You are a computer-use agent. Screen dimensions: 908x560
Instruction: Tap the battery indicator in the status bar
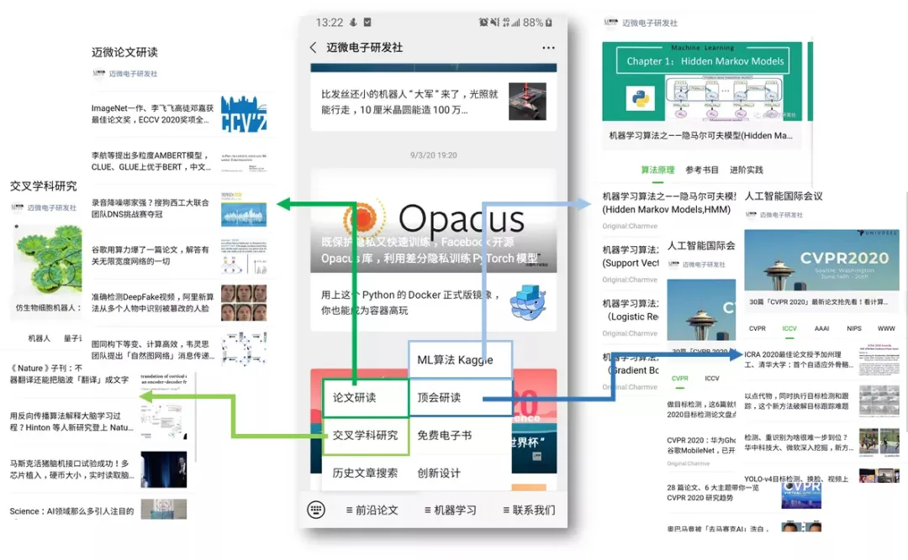tap(546, 23)
